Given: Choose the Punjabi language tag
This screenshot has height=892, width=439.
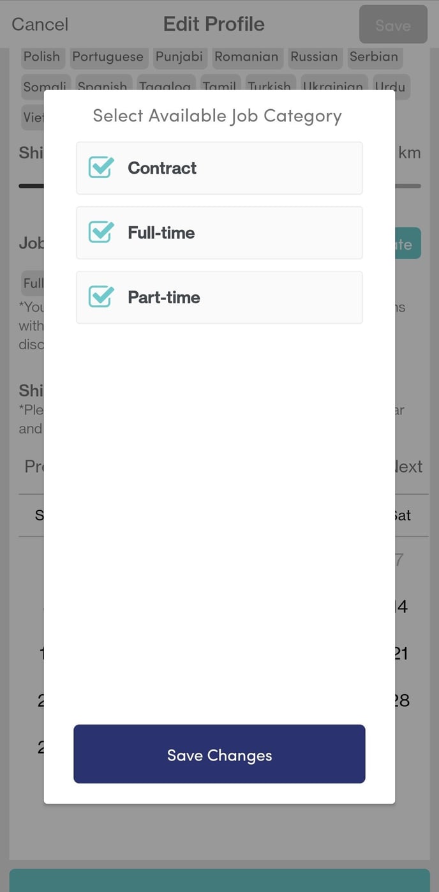Looking at the screenshot, I should pyautogui.click(x=179, y=56).
